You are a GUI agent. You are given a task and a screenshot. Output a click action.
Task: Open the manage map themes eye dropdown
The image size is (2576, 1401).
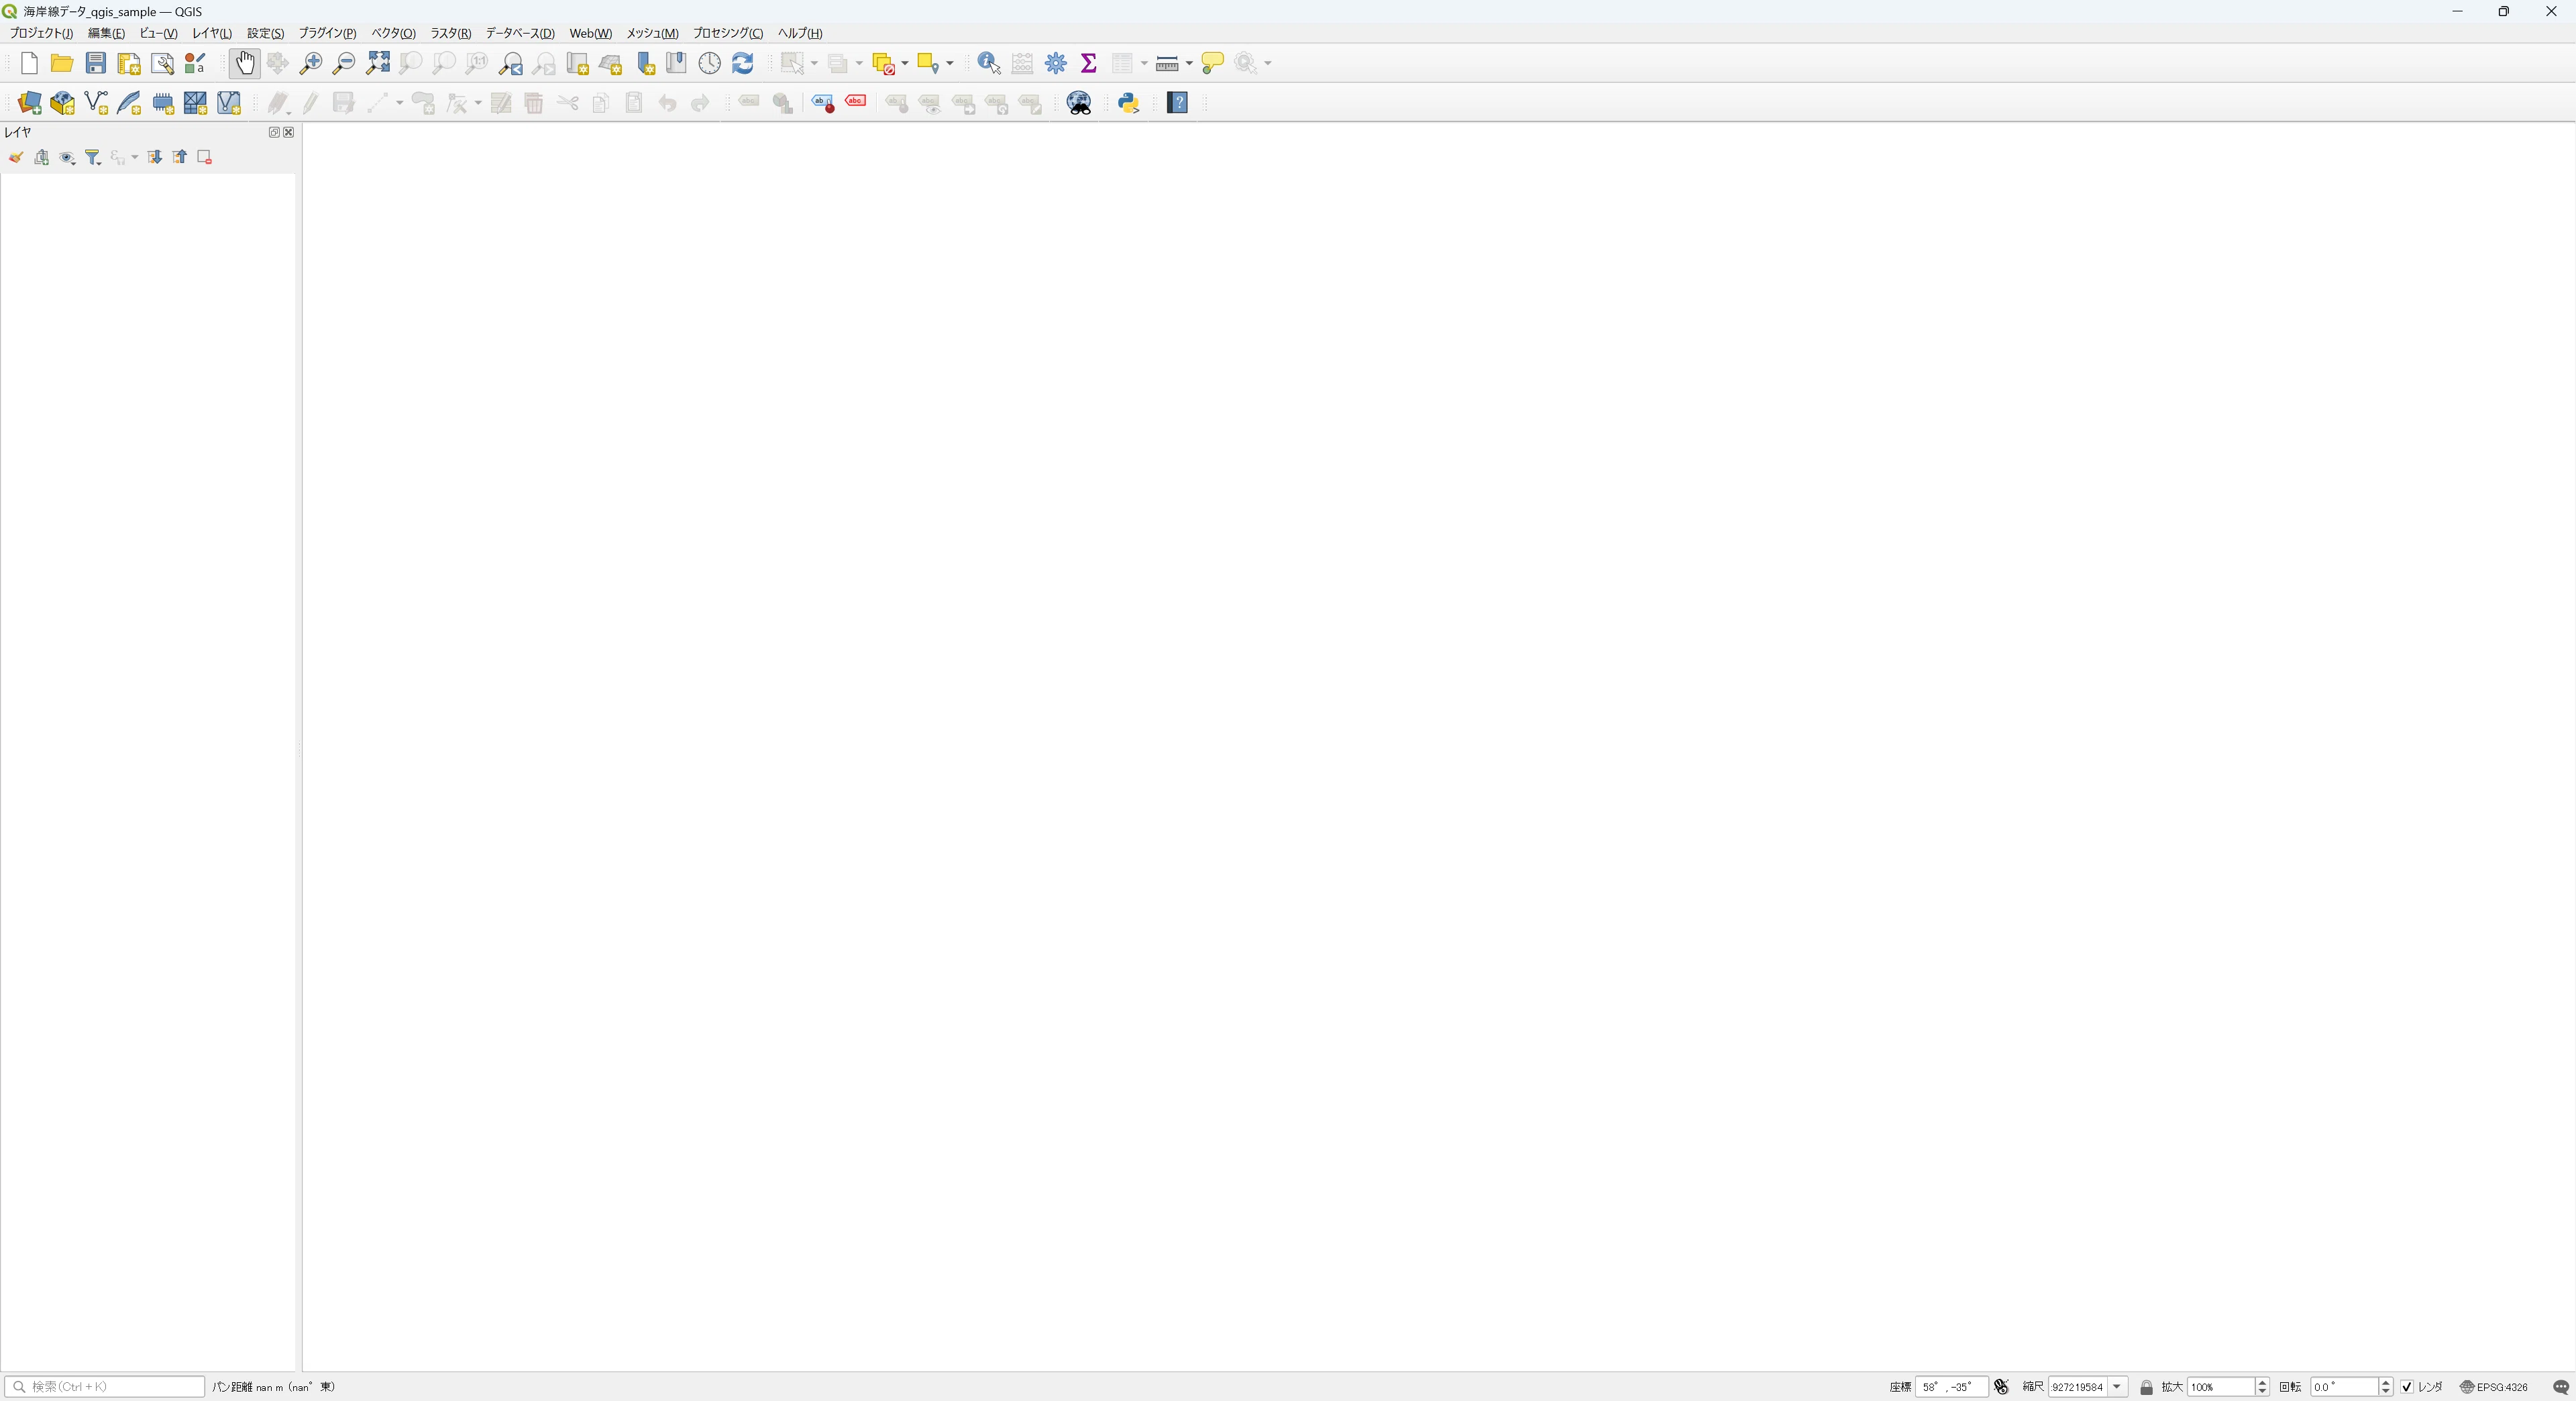67,157
